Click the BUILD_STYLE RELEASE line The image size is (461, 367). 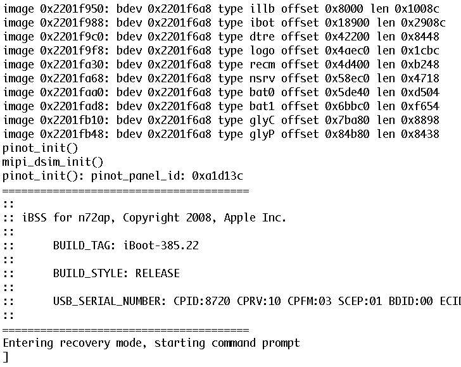[116, 273]
